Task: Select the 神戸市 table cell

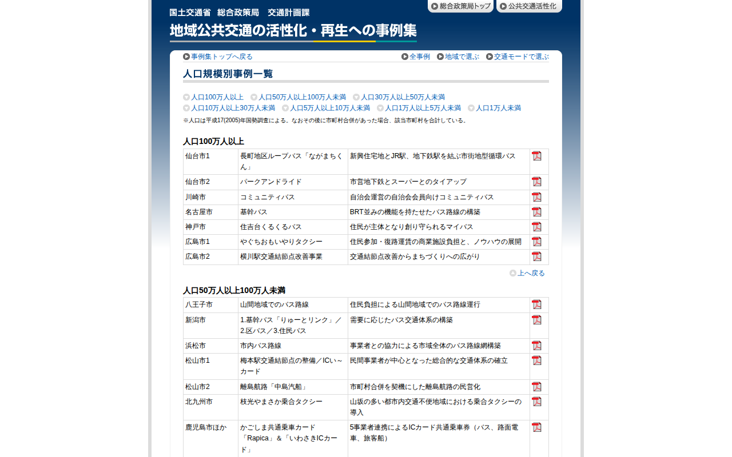Action: [210, 227]
